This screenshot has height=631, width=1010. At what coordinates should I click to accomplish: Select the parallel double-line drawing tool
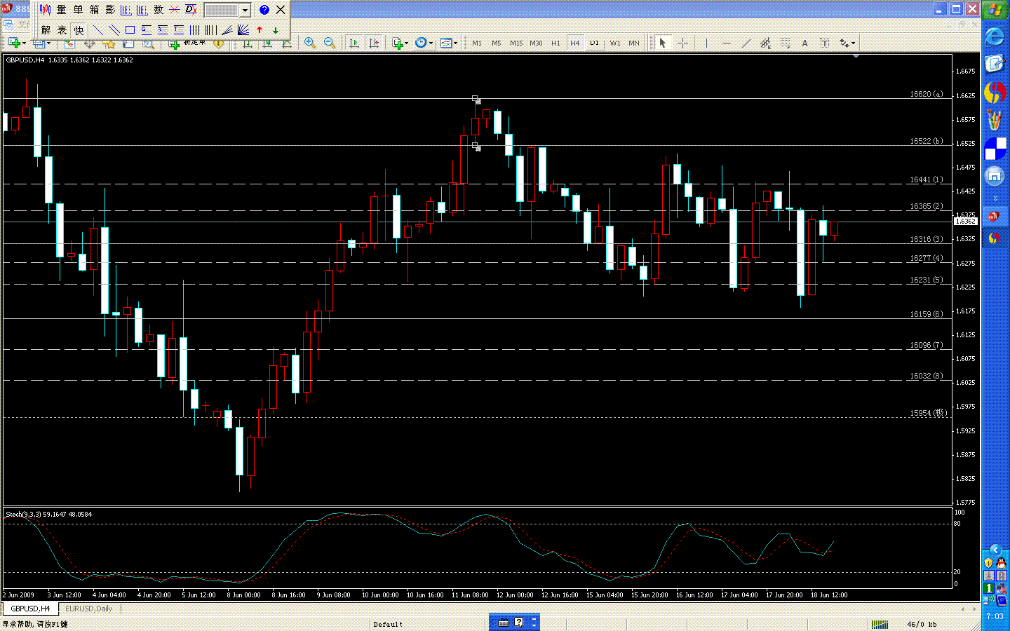114,30
